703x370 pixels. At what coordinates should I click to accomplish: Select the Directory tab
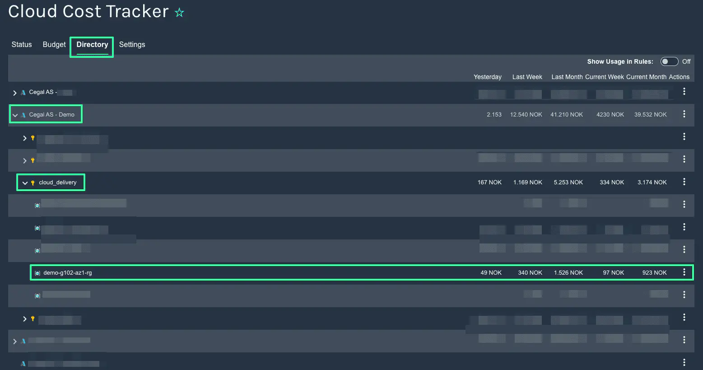[92, 44]
